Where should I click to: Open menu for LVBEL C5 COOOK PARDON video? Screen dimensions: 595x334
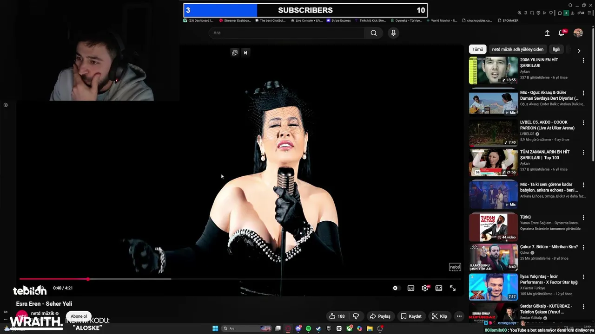click(x=583, y=123)
